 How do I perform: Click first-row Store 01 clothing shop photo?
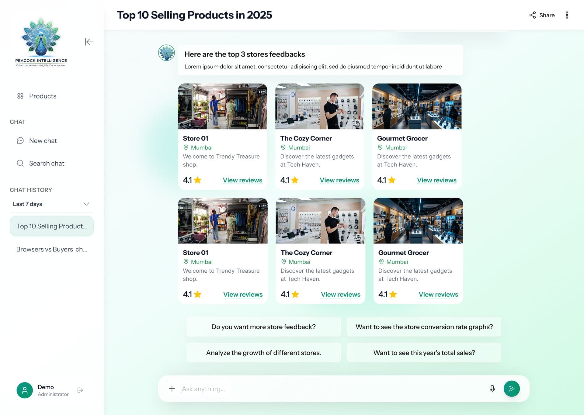click(223, 106)
